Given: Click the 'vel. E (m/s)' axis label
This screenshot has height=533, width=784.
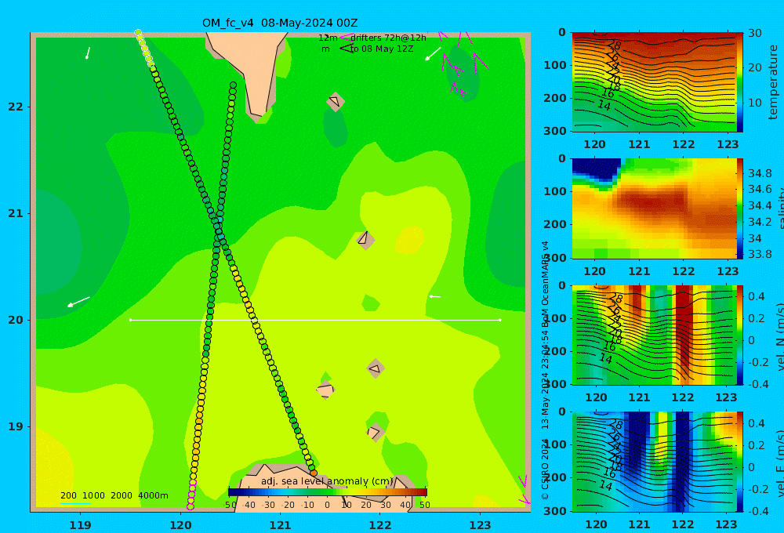Looking at the screenshot, I should (781, 462).
